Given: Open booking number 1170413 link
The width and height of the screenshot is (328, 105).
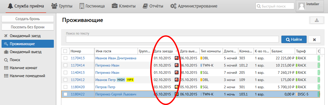Looking at the screenshot, I should click(78, 58).
